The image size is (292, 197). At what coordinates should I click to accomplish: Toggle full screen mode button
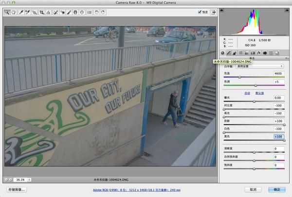click(214, 12)
